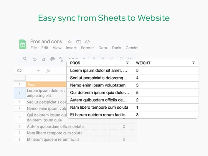Click 'Easy sync from Sheets to Website' heading
208x156 pixels.
pyautogui.click(x=104, y=18)
